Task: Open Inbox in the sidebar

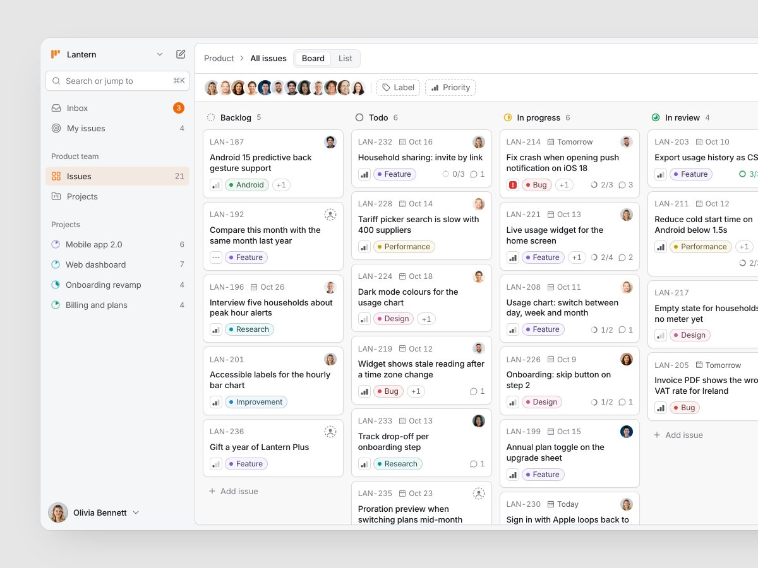Action: [117, 108]
